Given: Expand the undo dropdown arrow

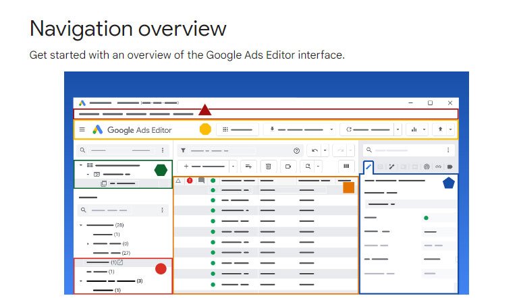Looking at the screenshot, I should click(x=325, y=150).
